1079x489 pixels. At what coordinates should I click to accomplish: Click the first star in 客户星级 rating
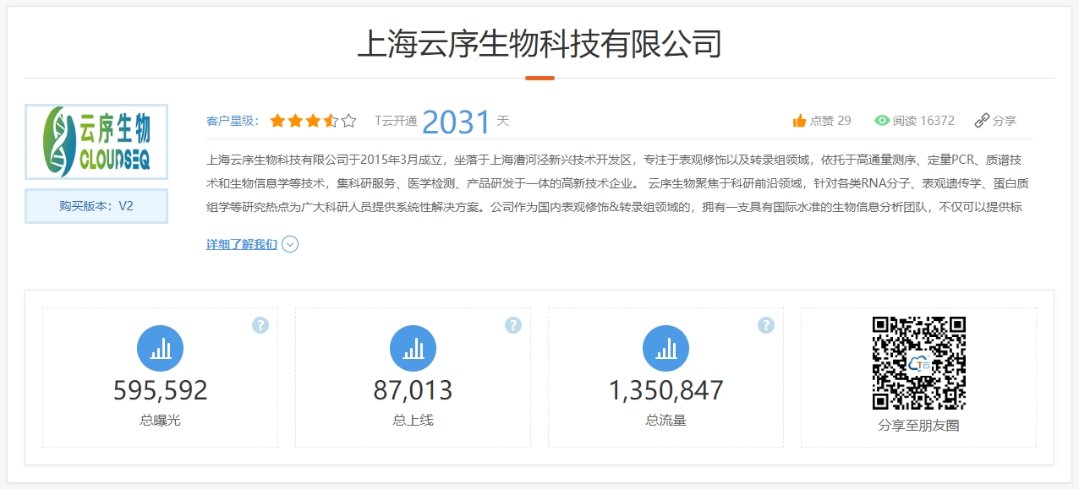point(277,121)
